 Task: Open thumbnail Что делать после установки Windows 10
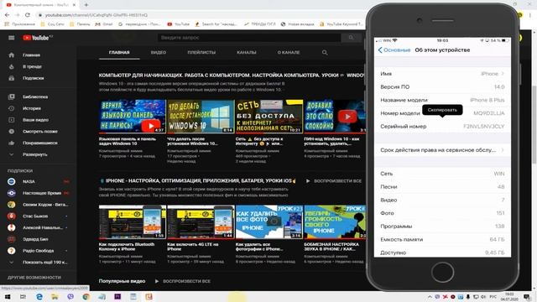201,117
